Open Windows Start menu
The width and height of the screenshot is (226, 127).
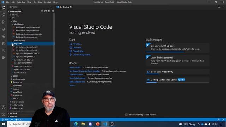point(4,124)
